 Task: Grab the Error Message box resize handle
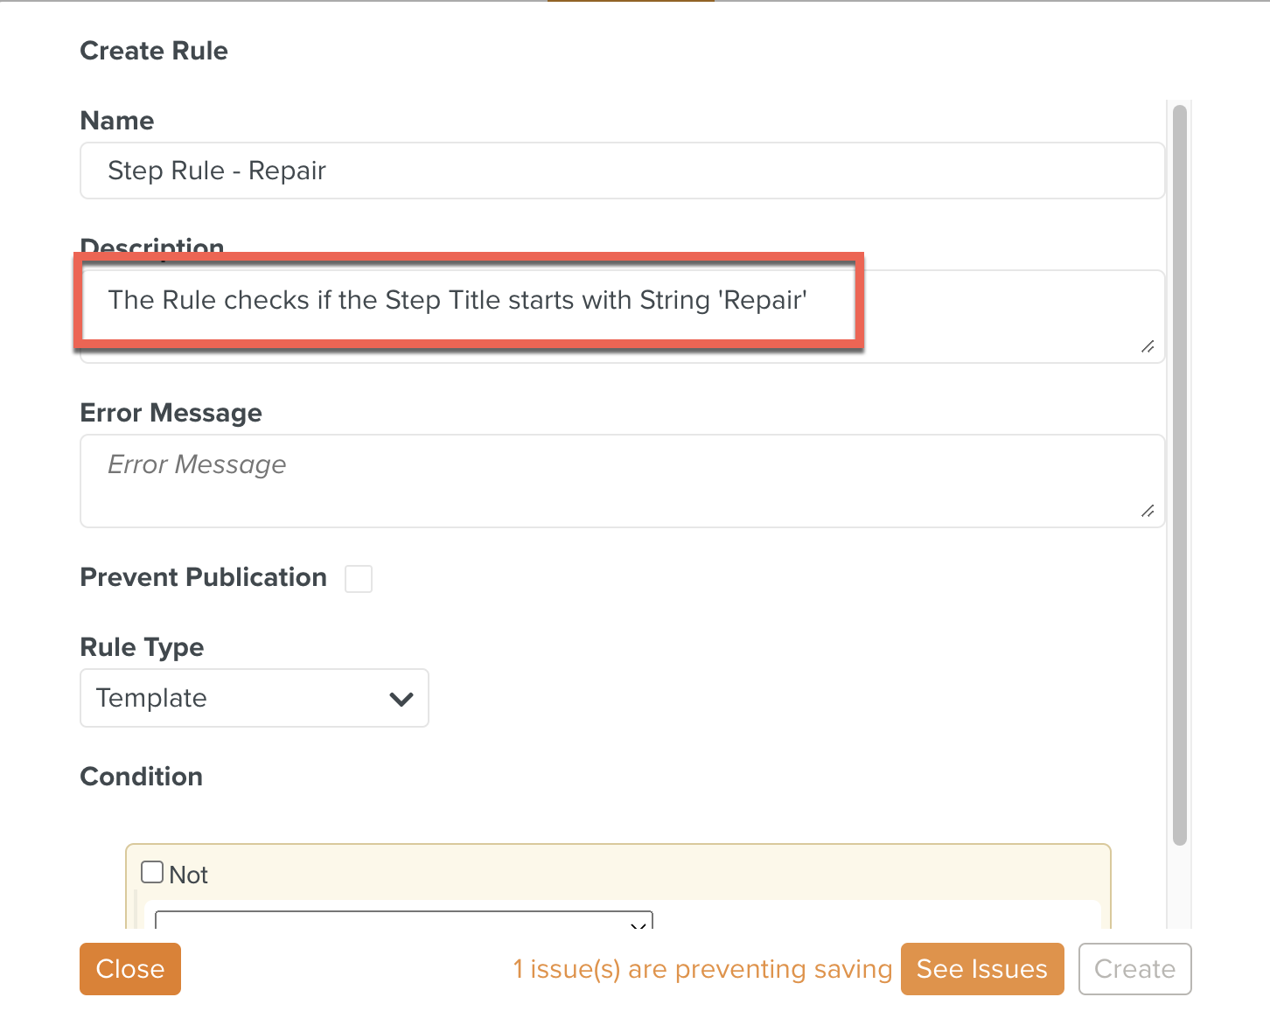(x=1148, y=511)
